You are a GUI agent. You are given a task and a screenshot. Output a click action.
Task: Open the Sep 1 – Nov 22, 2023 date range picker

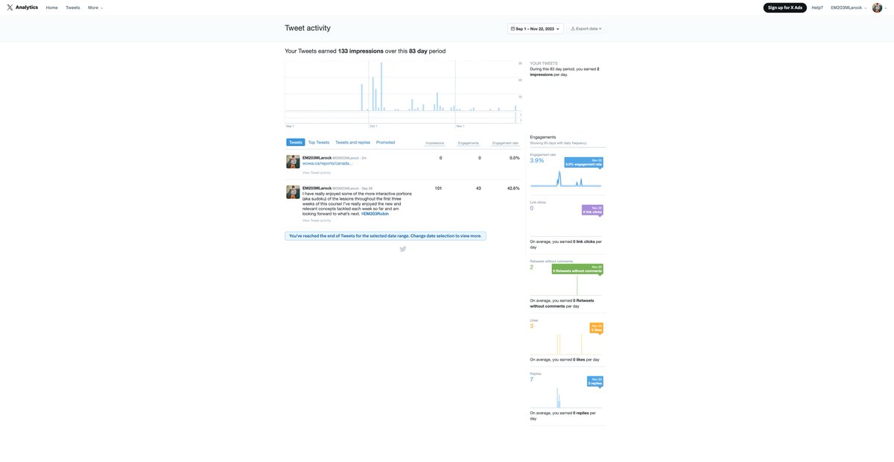click(536, 28)
